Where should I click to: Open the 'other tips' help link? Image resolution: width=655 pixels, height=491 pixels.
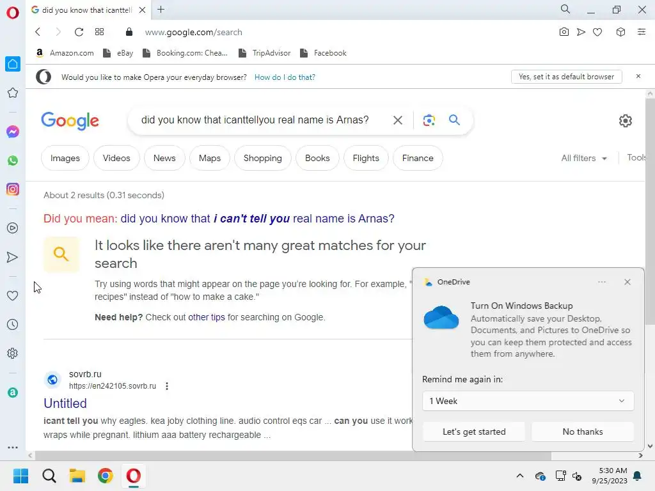point(207,317)
